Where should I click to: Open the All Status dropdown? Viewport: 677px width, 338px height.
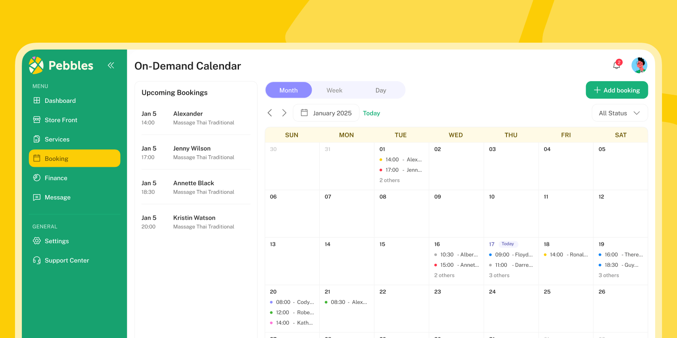pyautogui.click(x=620, y=113)
